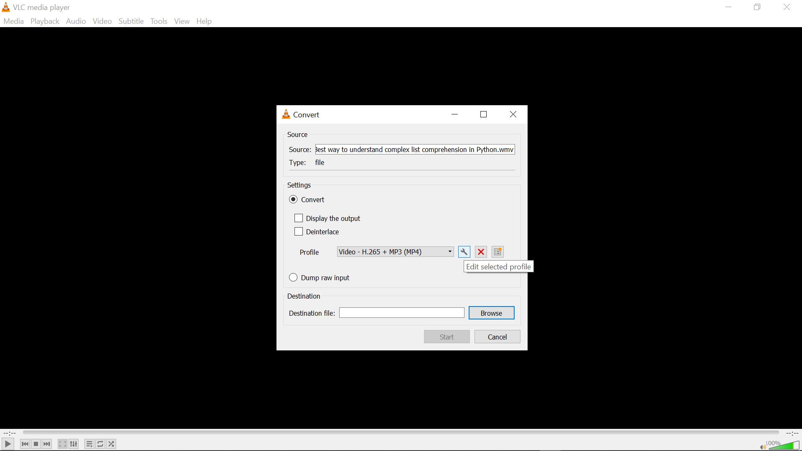
Task: Click the next track icon in taskbar
Action: point(47,444)
